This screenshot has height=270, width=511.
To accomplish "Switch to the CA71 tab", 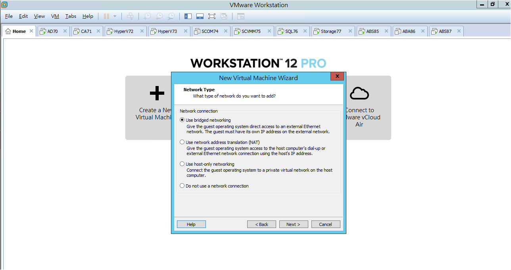I will click(x=86, y=31).
